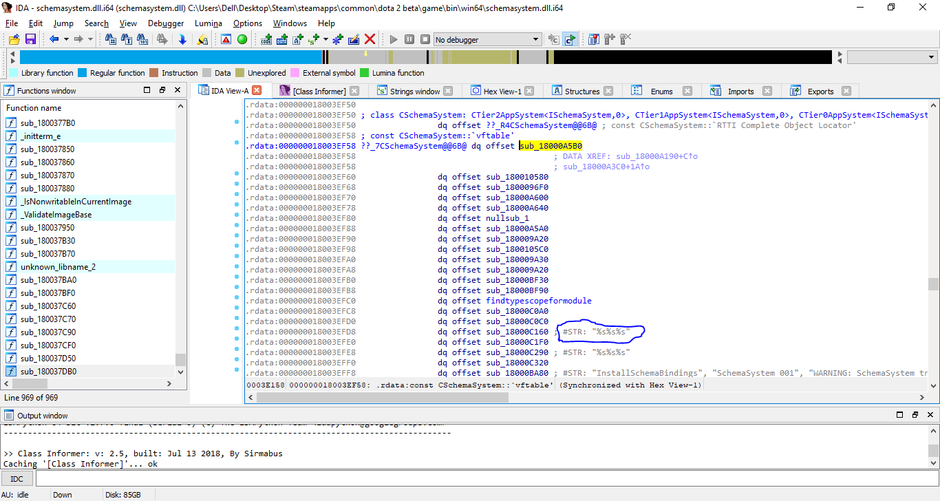Open the Windows menu
The width and height of the screenshot is (940, 501).
(x=290, y=23)
